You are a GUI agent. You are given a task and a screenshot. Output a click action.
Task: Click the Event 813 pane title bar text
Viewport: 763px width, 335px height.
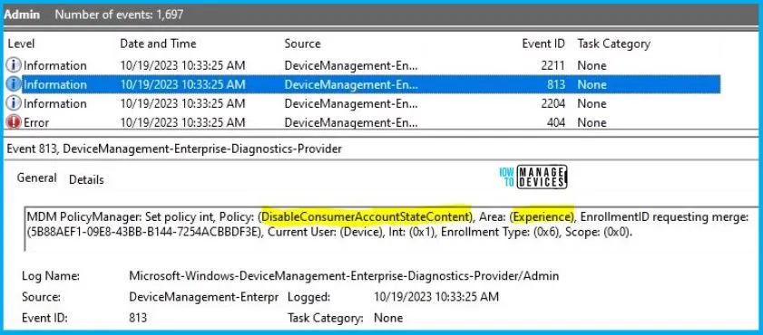click(174, 149)
